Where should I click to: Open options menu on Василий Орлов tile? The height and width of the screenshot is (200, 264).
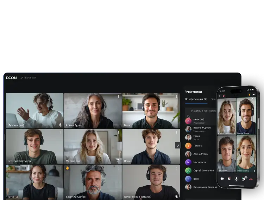(118, 168)
